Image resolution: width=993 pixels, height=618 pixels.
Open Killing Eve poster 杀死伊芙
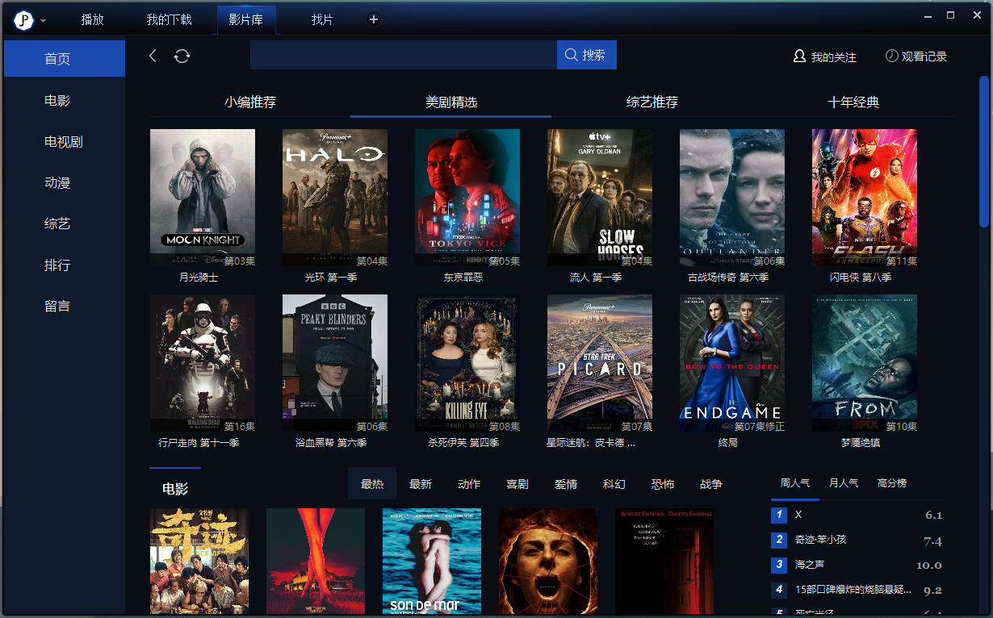click(x=467, y=363)
